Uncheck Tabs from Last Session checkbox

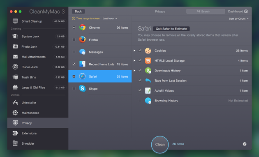click(140, 81)
